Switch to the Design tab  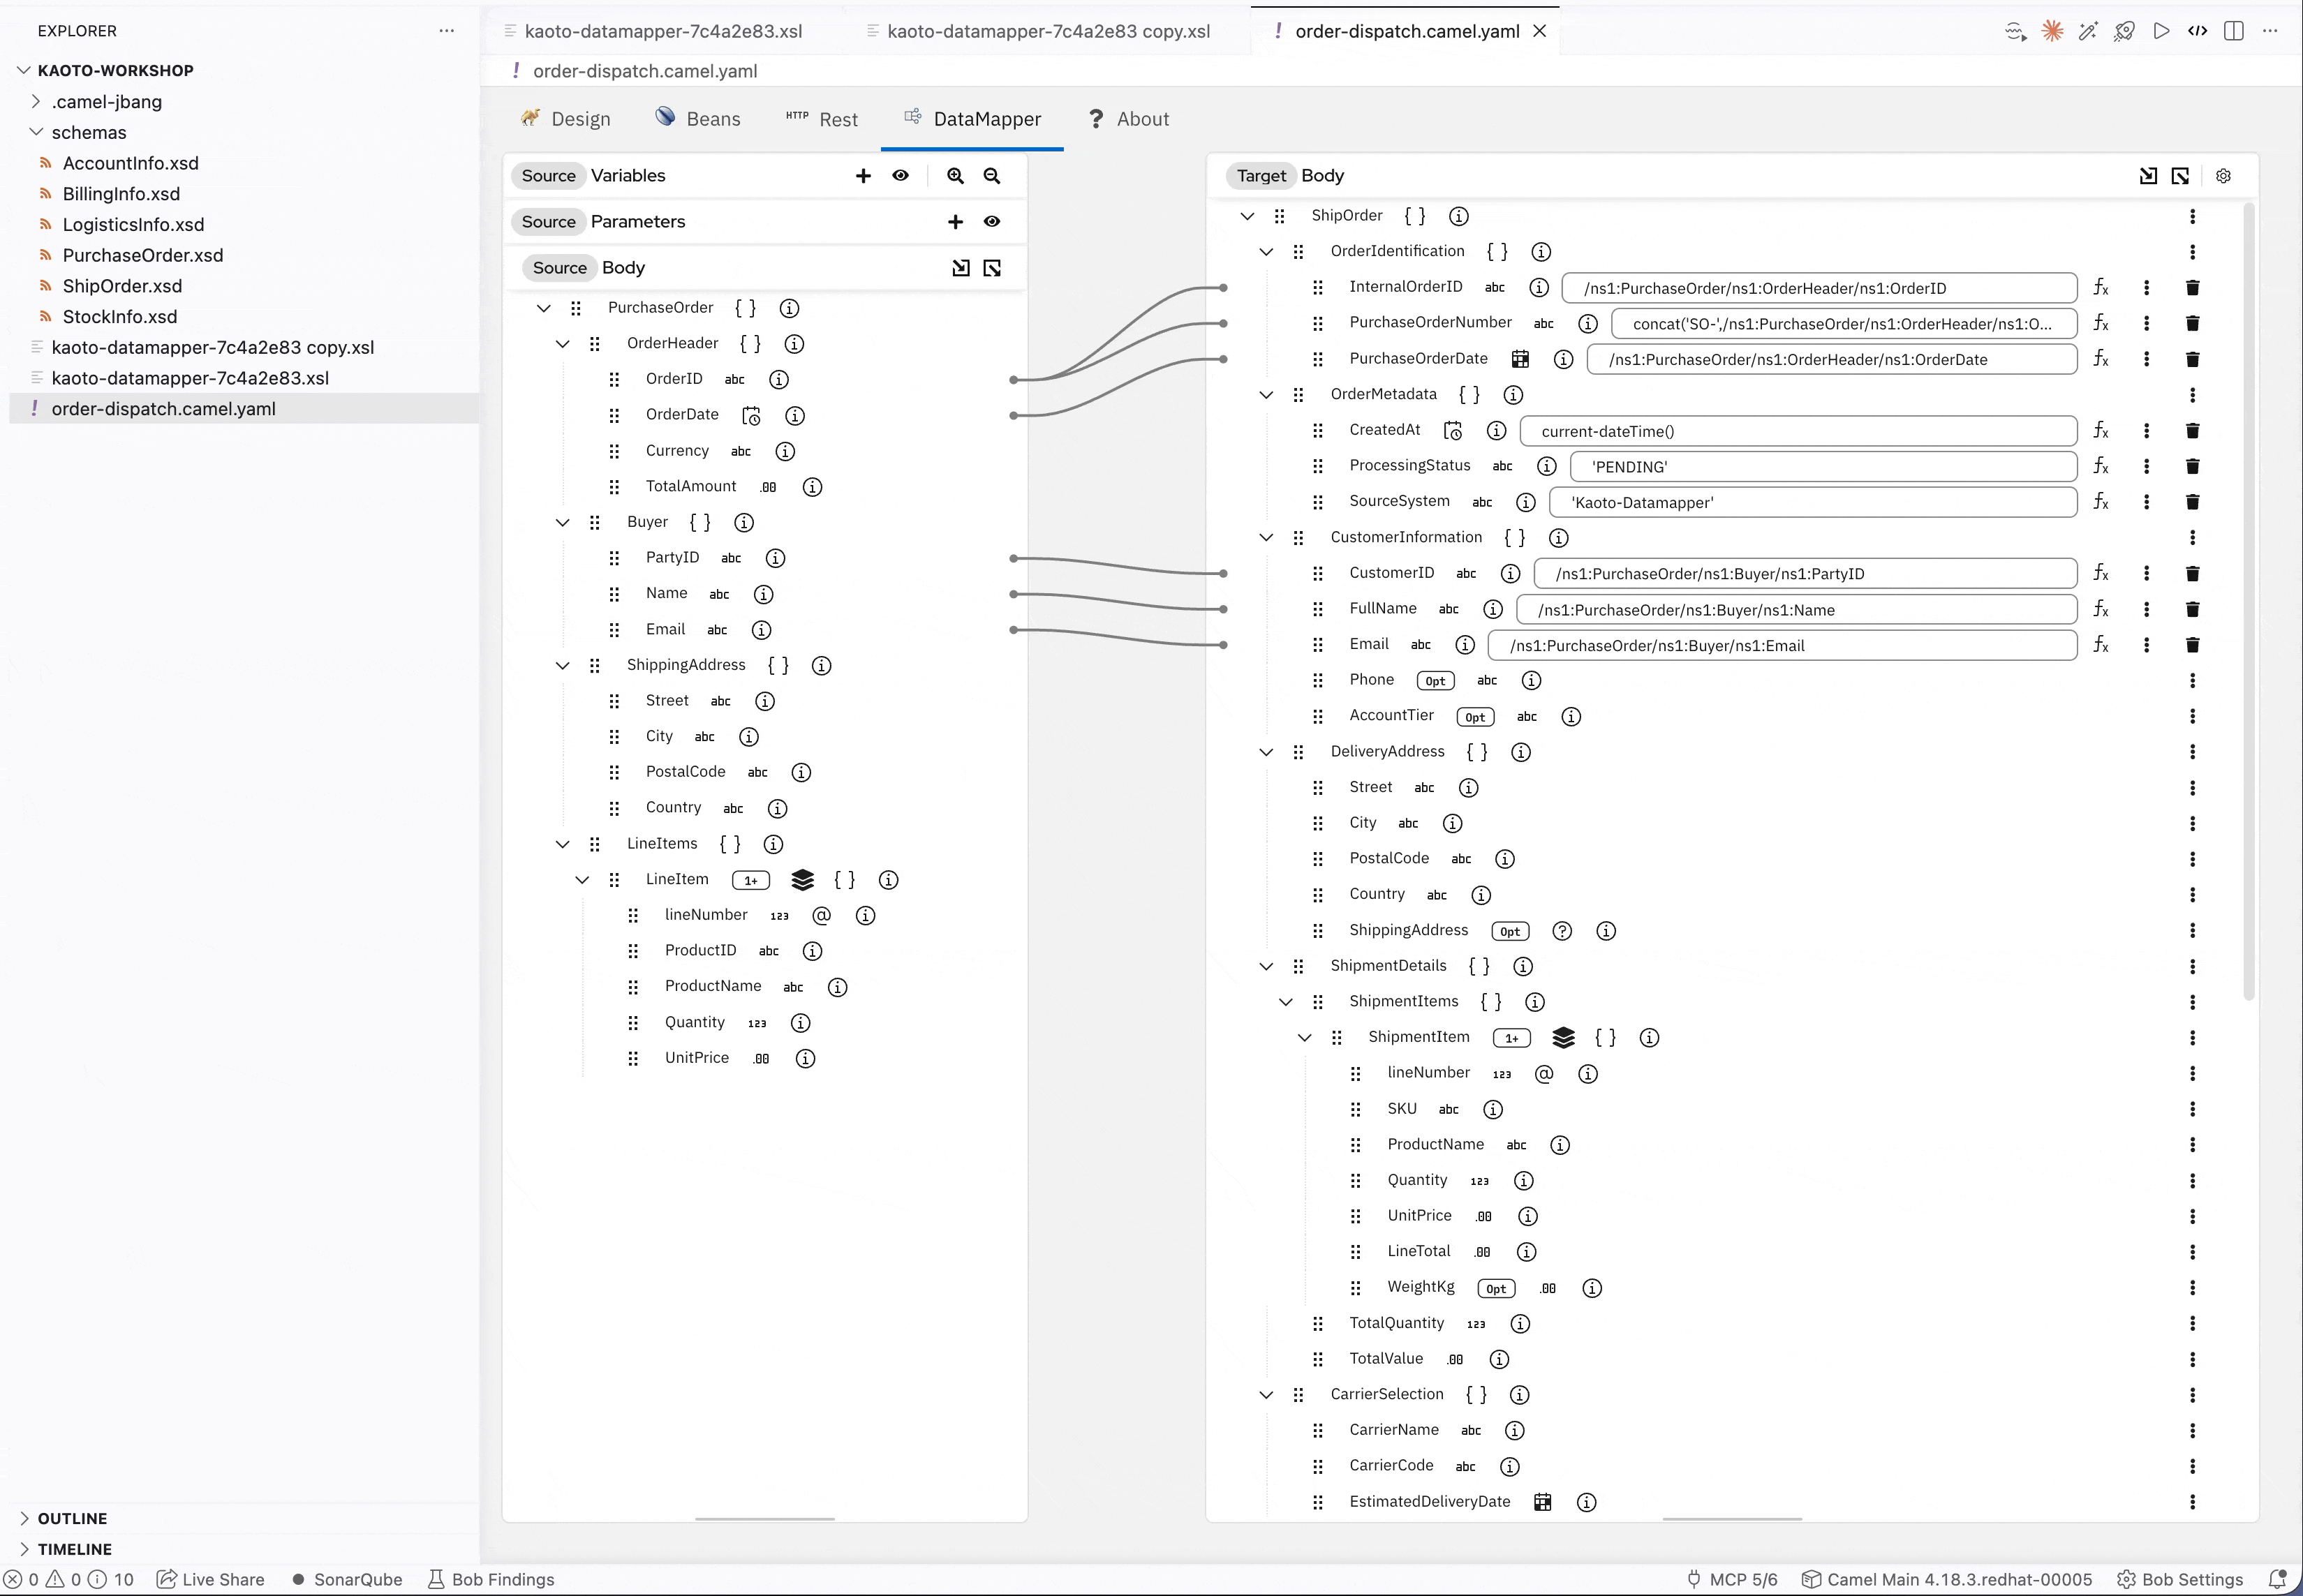[x=565, y=119]
